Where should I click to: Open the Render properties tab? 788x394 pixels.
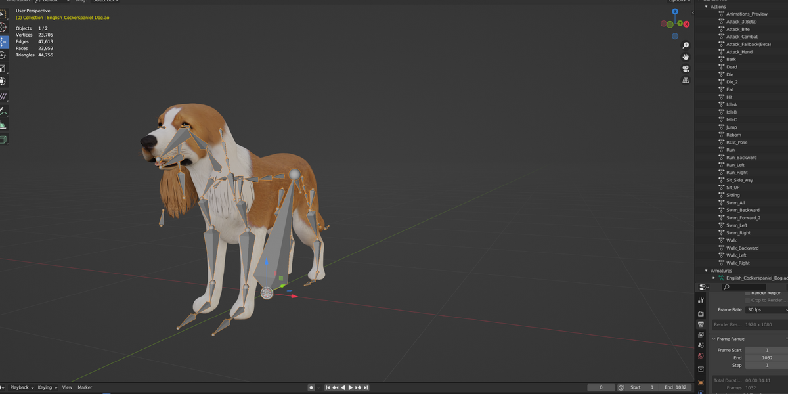[701, 313]
